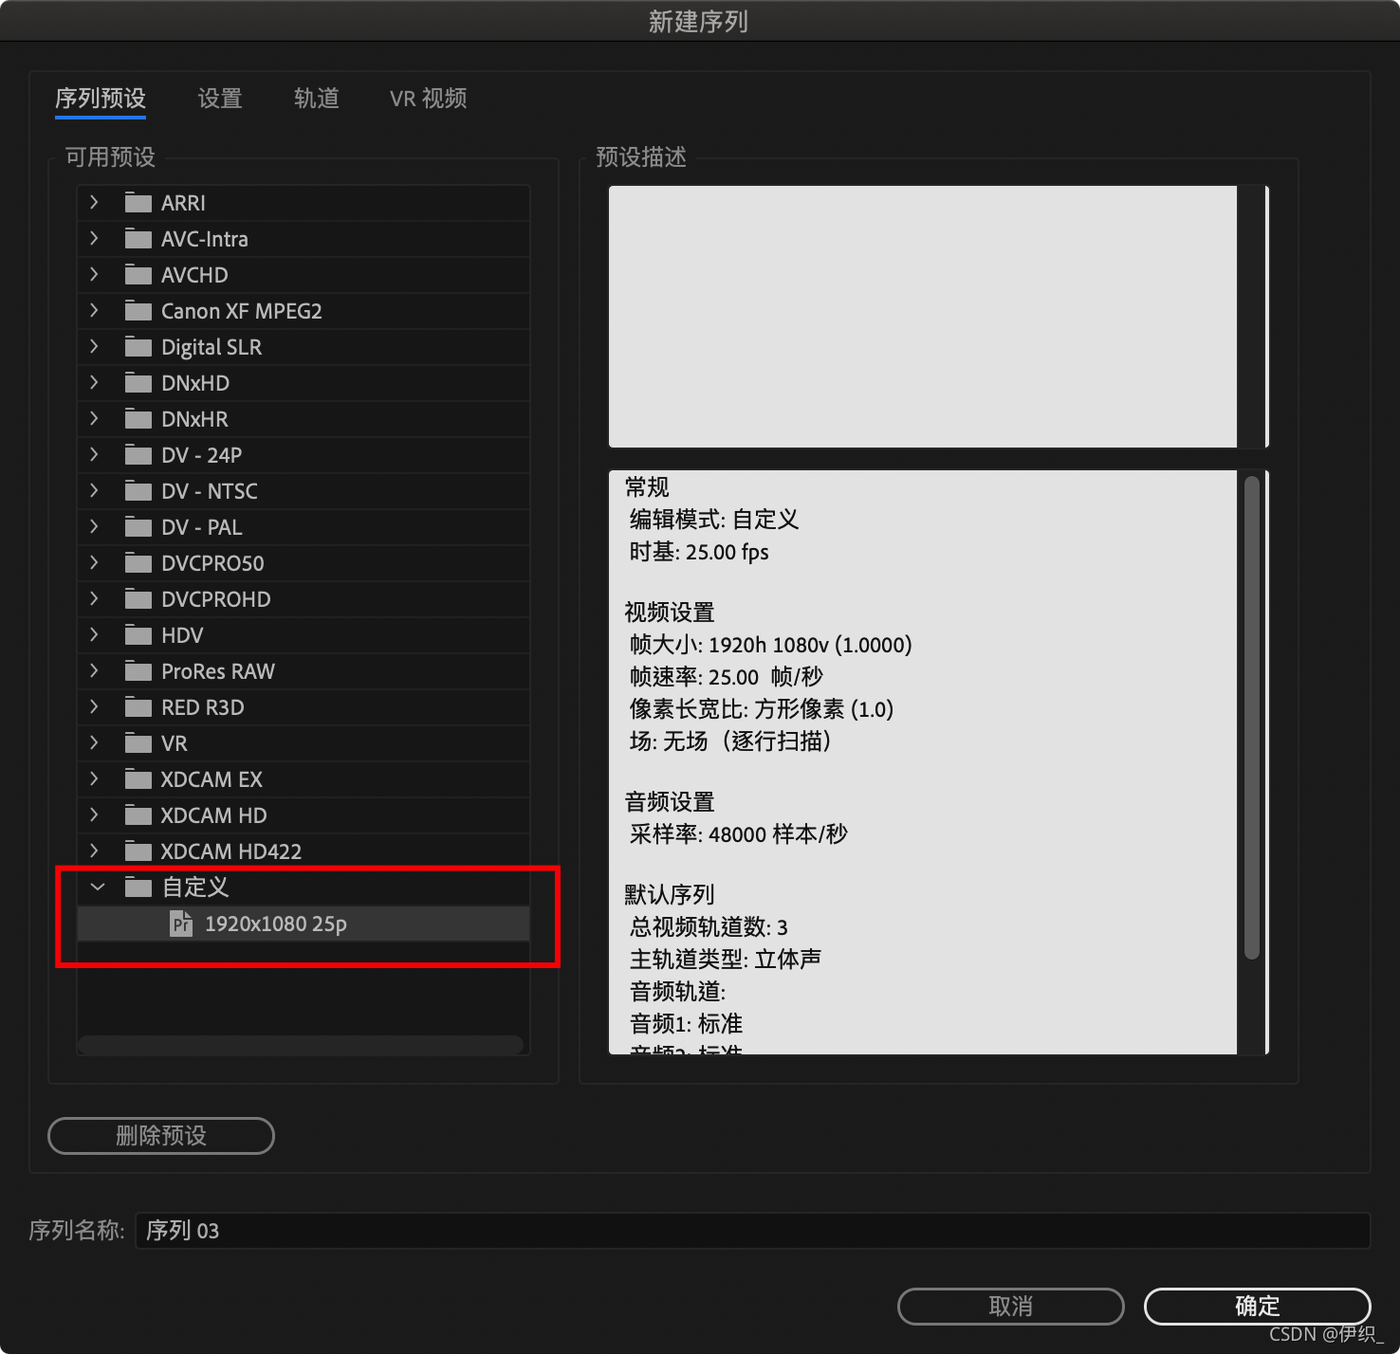Click the AVCHD folder icon
This screenshot has width=1400, height=1354.
tap(138, 275)
